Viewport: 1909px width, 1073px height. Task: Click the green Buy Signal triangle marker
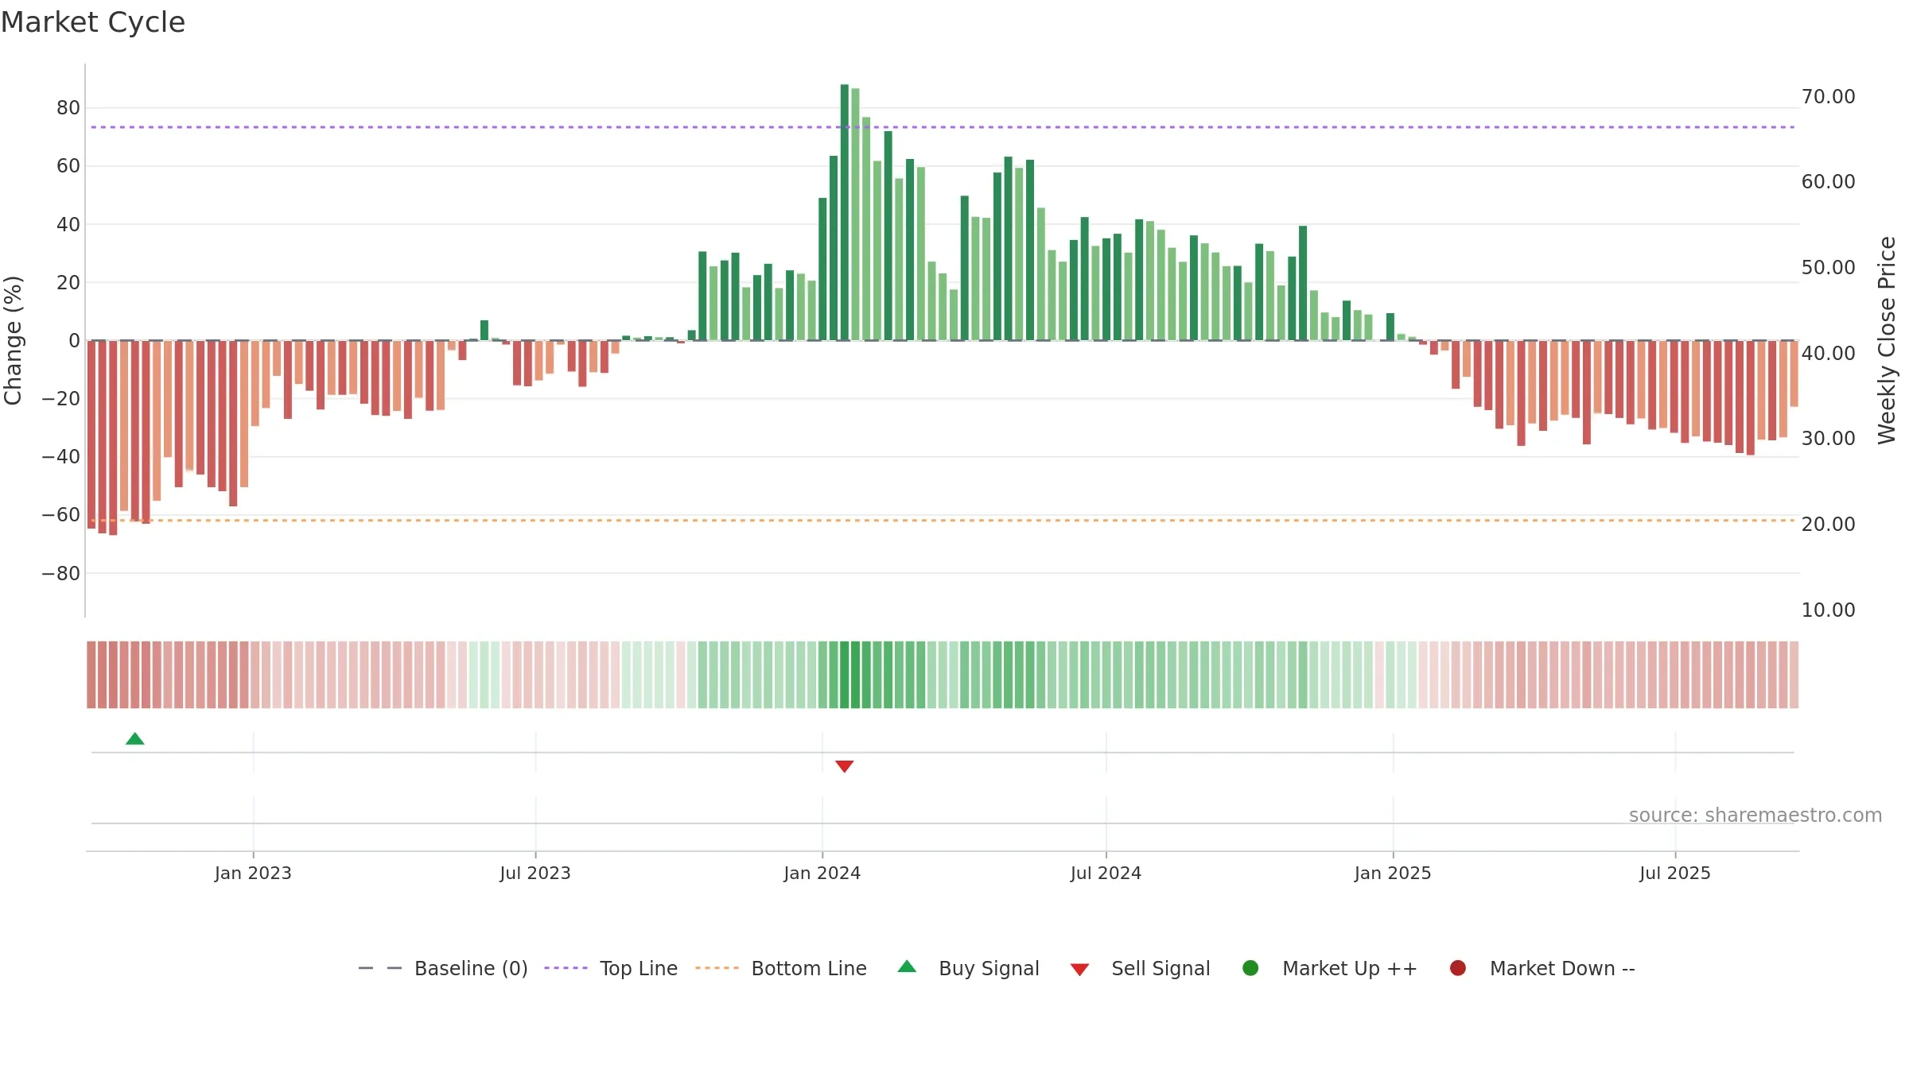(135, 739)
